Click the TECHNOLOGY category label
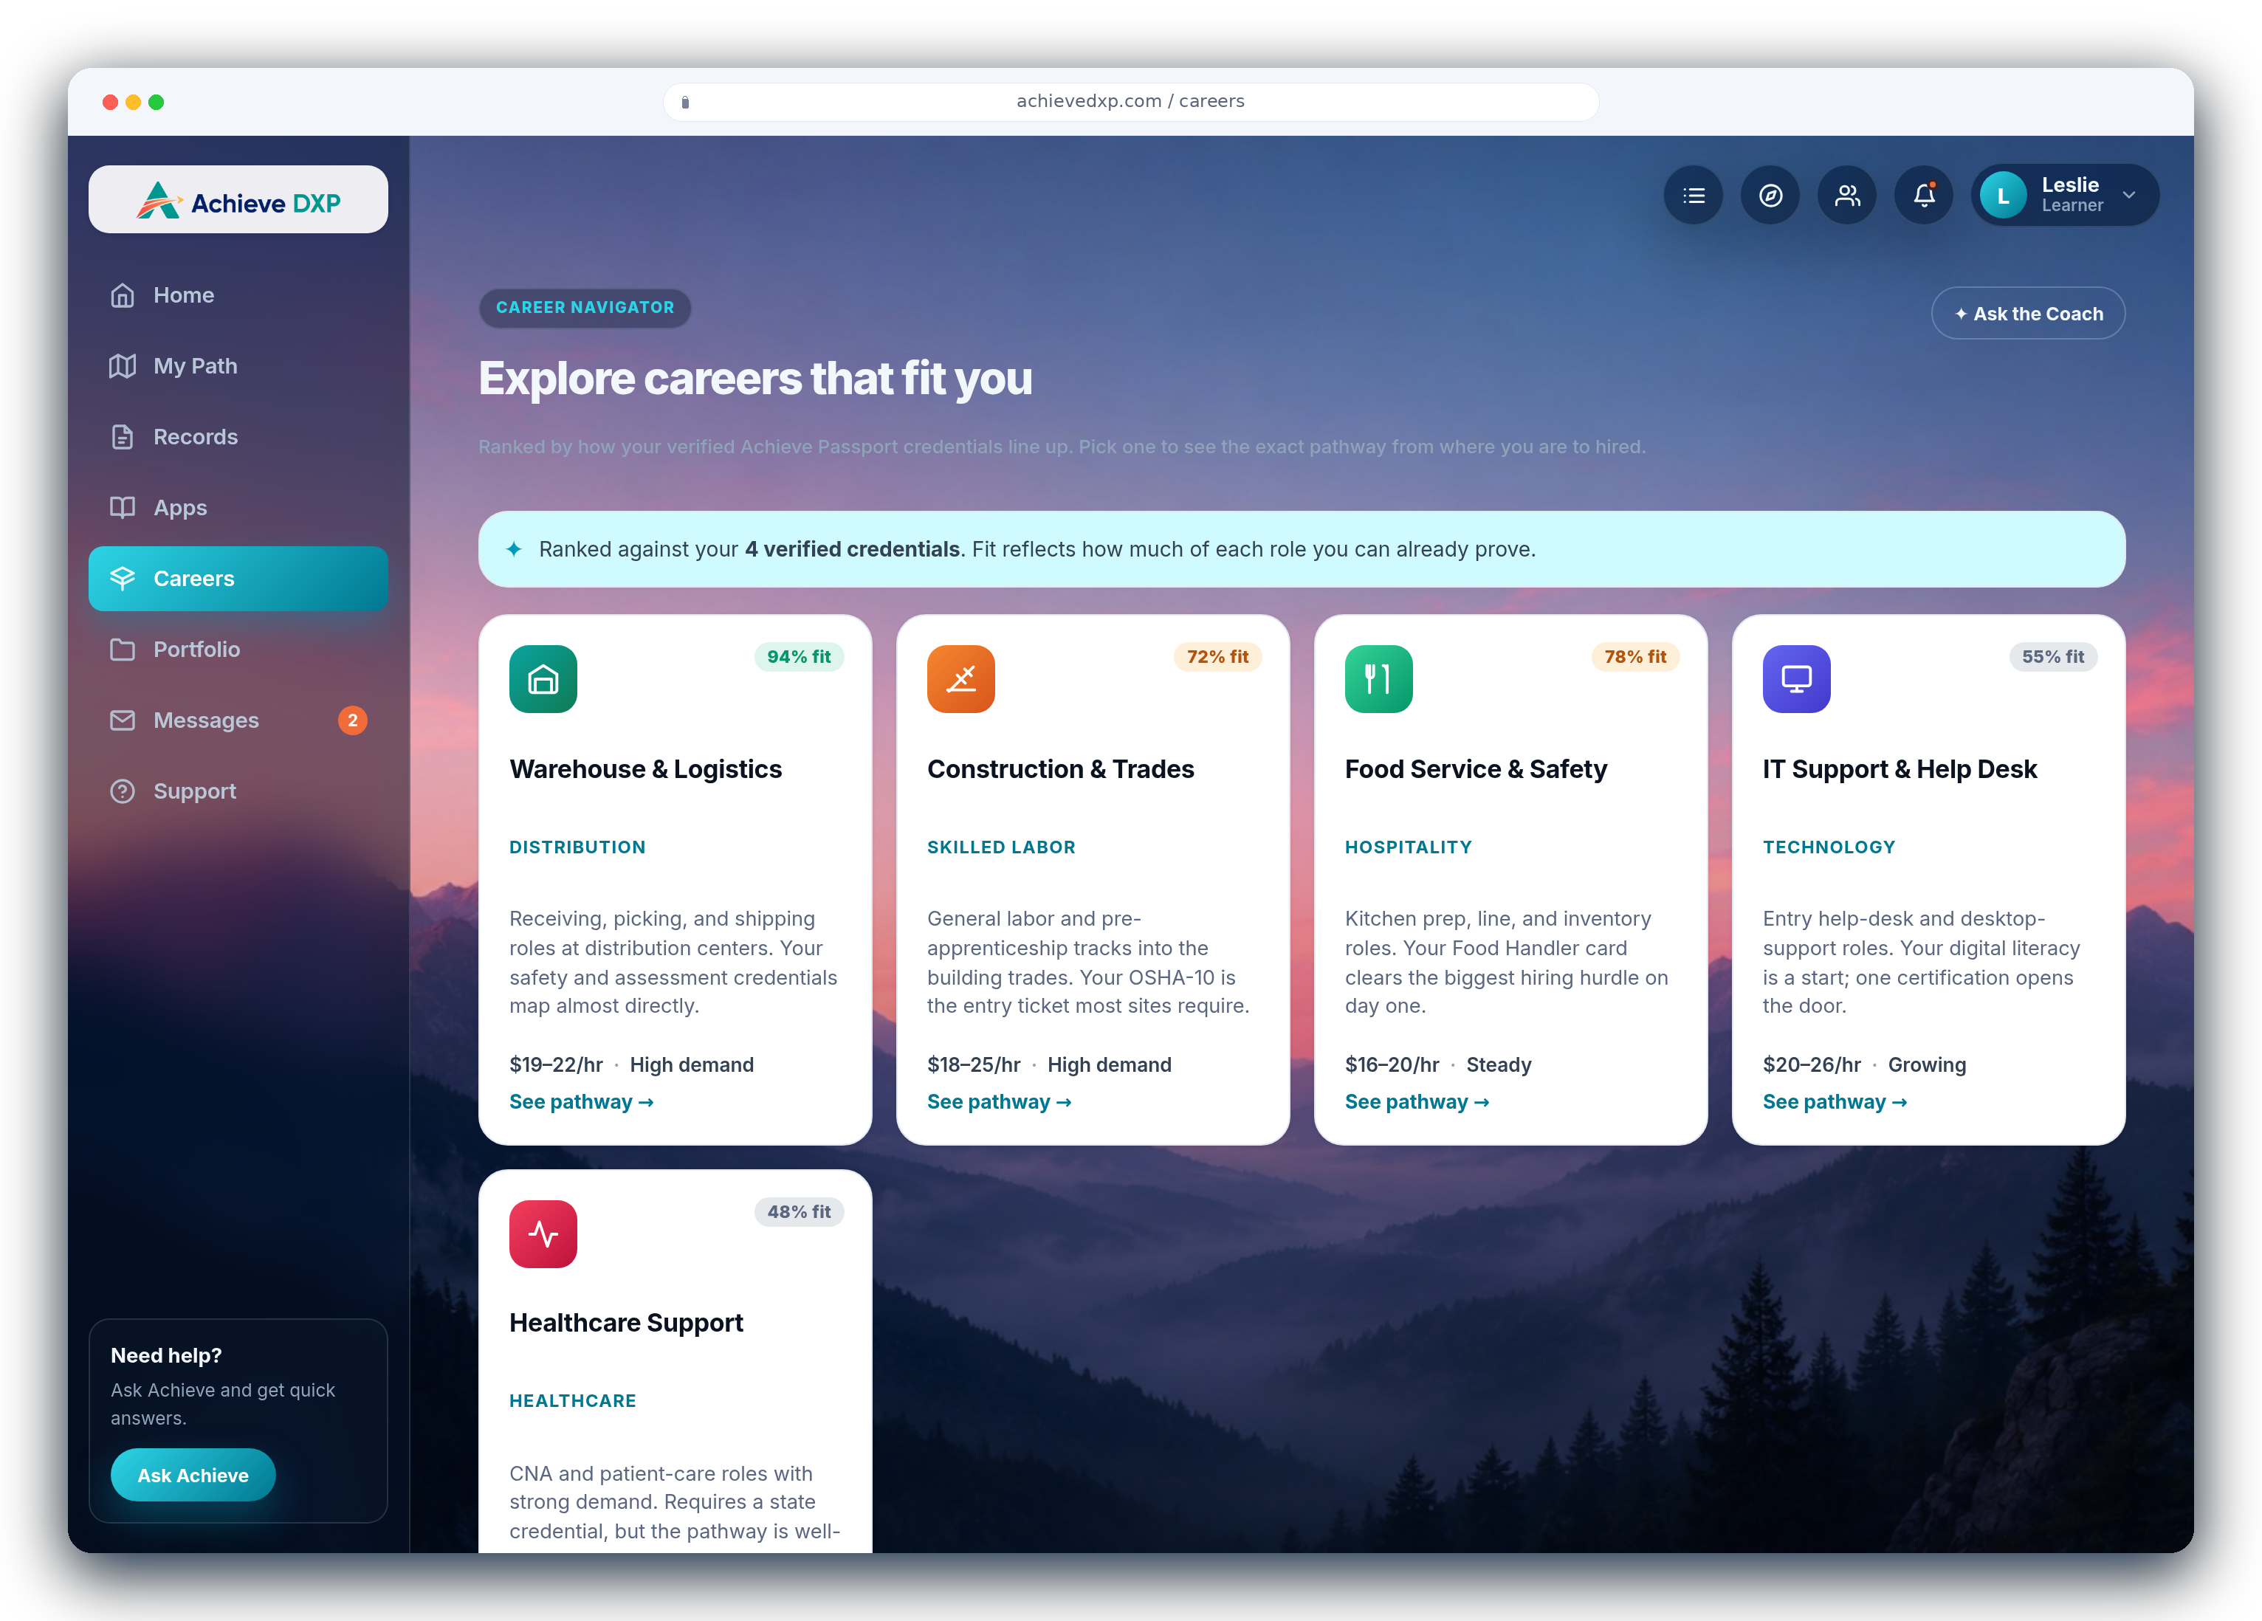This screenshot has width=2262, height=1621. pos(1829,847)
